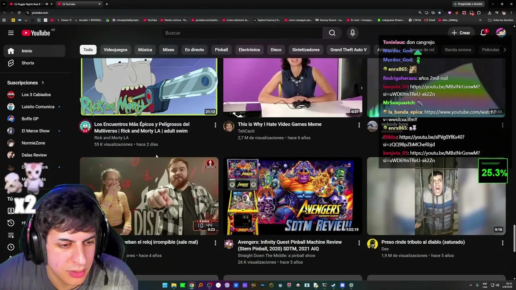Open Chrome three-dot menu

(x=511, y=12)
